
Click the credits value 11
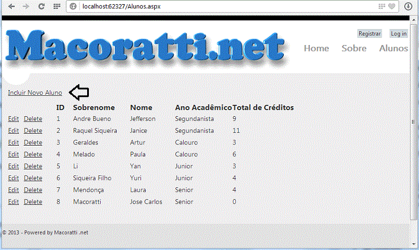[236, 130]
